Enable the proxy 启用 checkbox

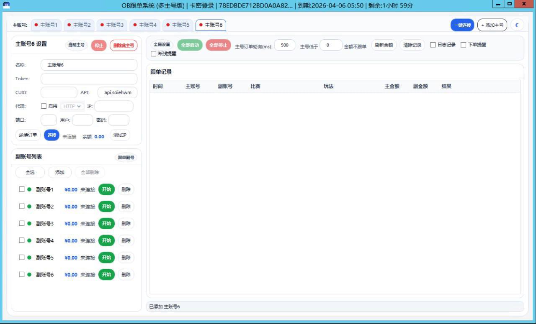click(x=44, y=106)
